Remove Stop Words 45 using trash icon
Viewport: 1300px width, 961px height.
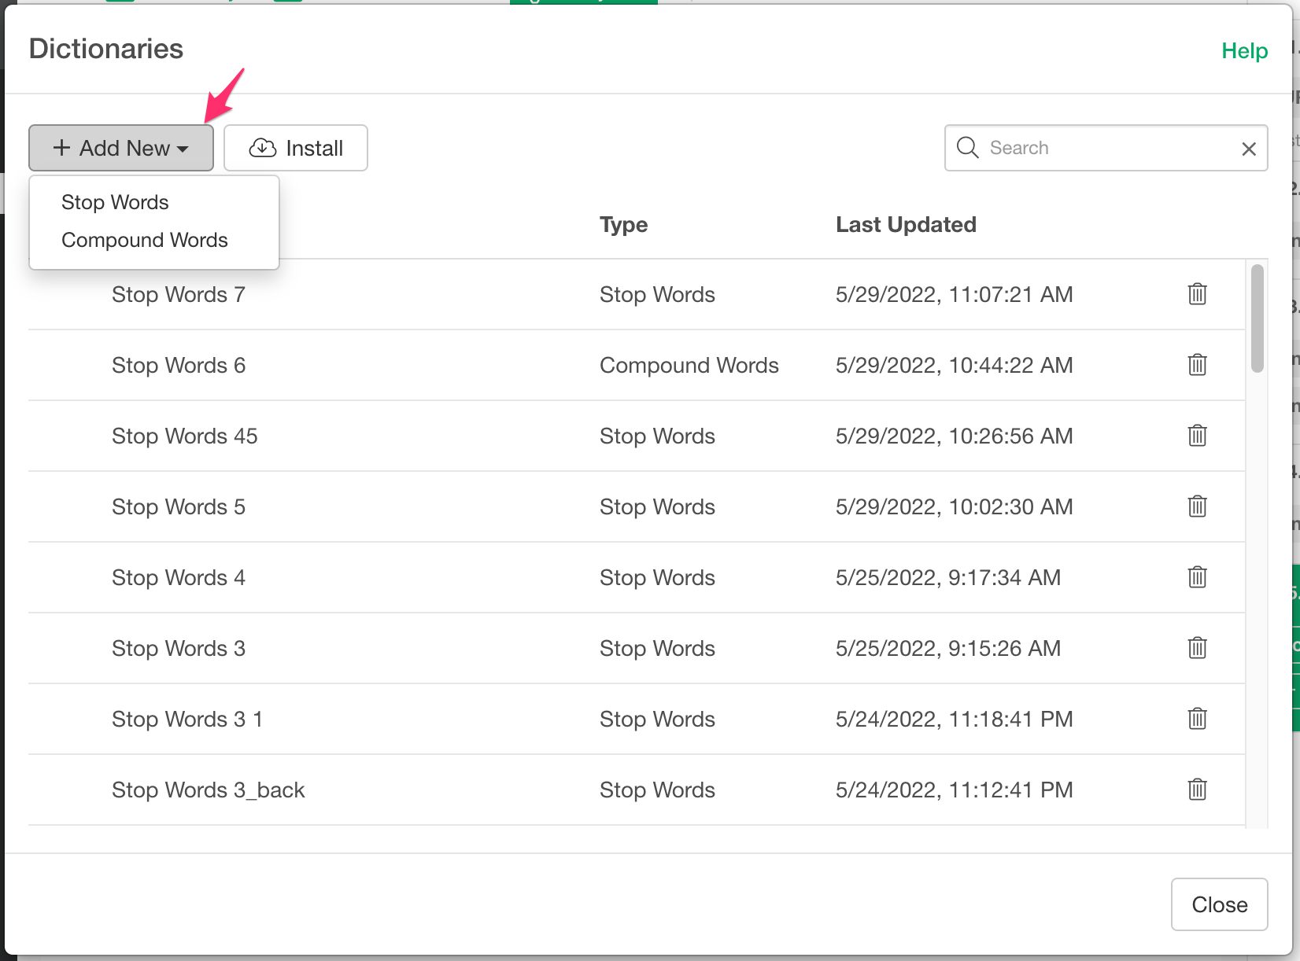point(1197,436)
